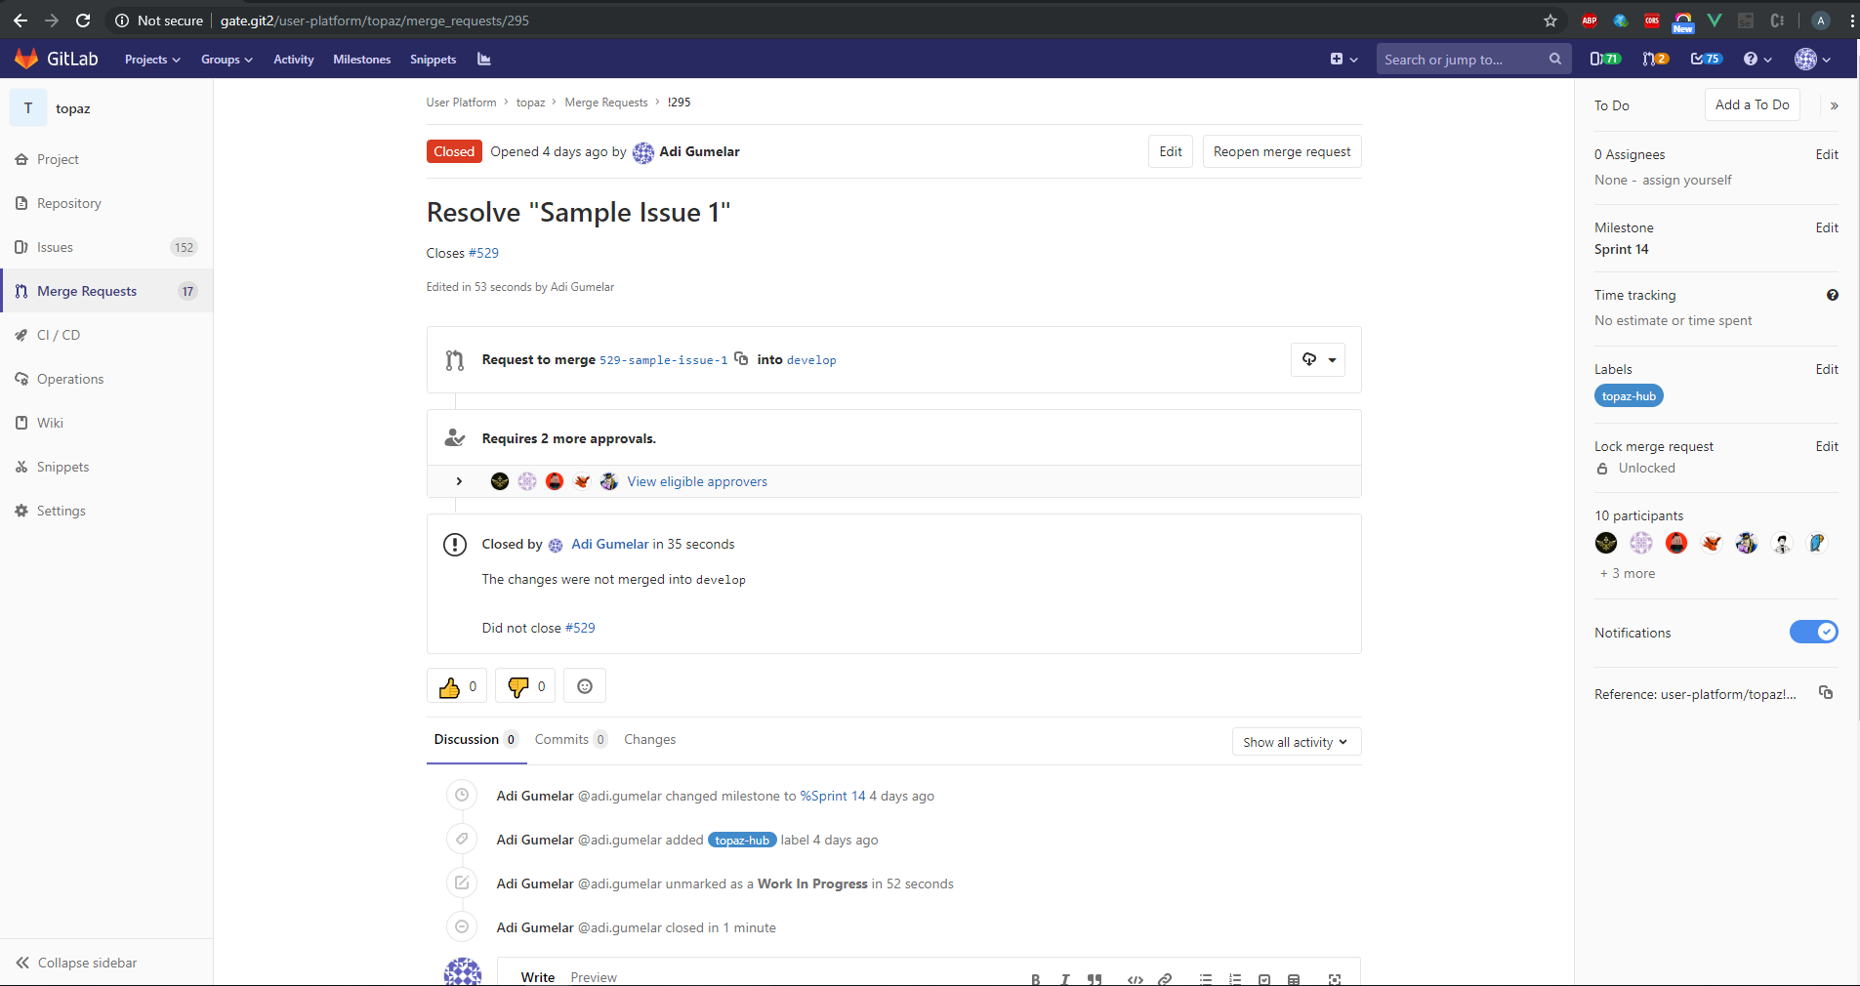Screen dimensions: 1860x986
Task: Click the topaz-hub label badge in sidebar
Action: [1628, 395]
